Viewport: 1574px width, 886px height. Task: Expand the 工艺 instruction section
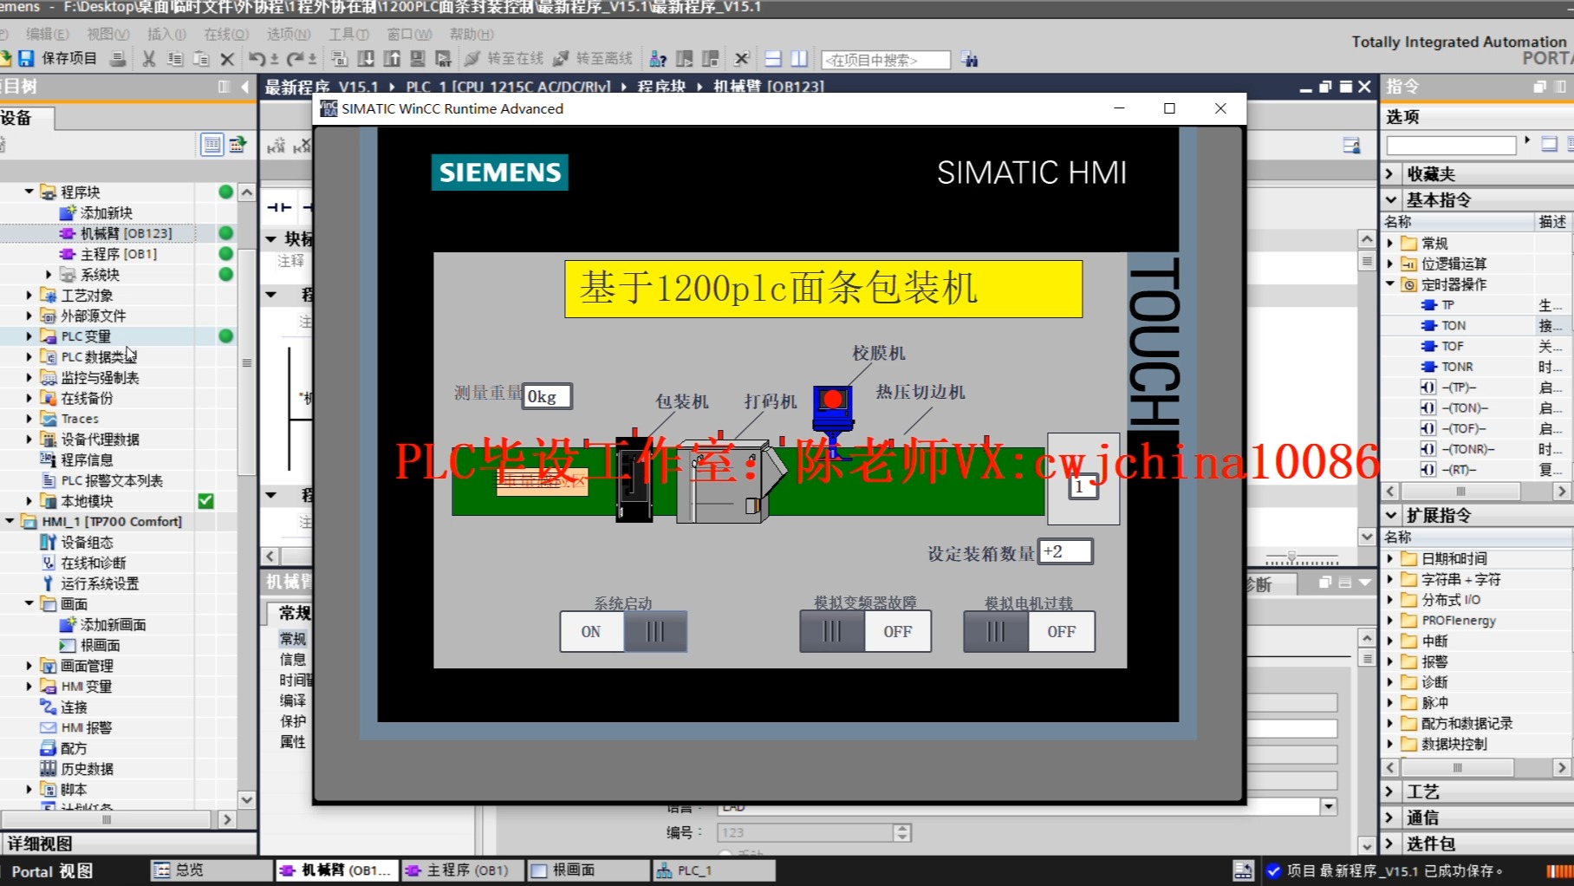click(x=1390, y=792)
